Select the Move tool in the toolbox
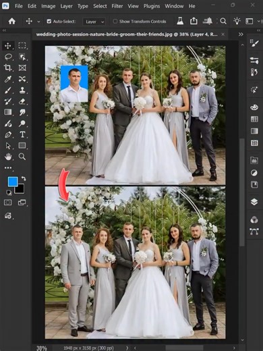The height and width of the screenshot is (351, 263). (x=8, y=46)
